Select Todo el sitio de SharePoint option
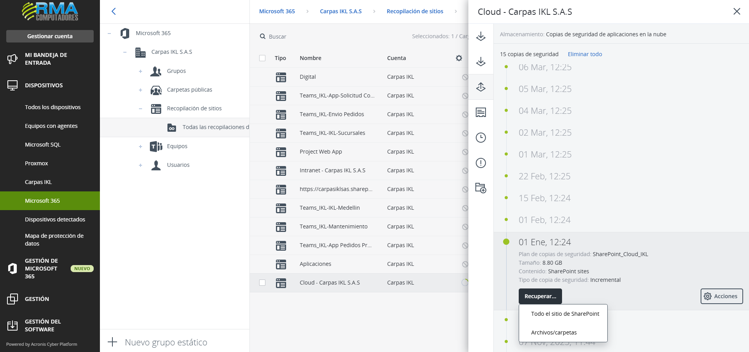 (565, 314)
